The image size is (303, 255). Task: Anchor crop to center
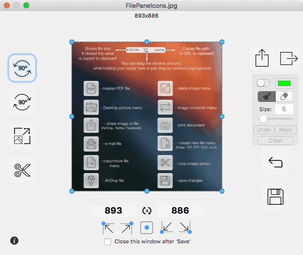click(147, 228)
